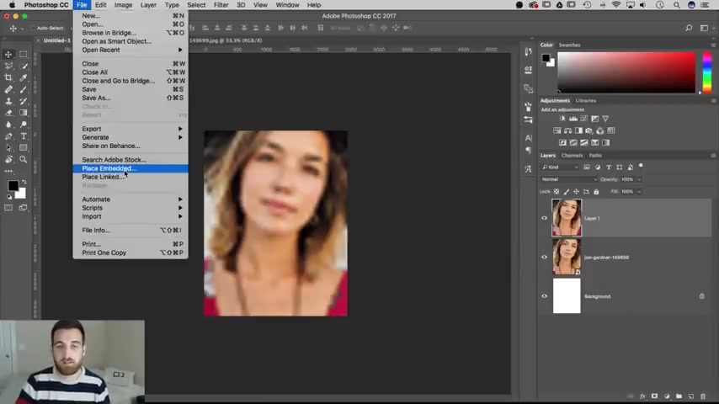This screenshot has height=404, width=719.
Task: Add layer style fx button
Action: [642, 396]
